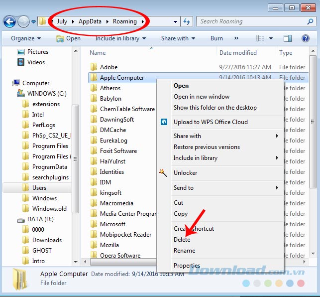Sort by the Date modified column header

click(239, 53)
